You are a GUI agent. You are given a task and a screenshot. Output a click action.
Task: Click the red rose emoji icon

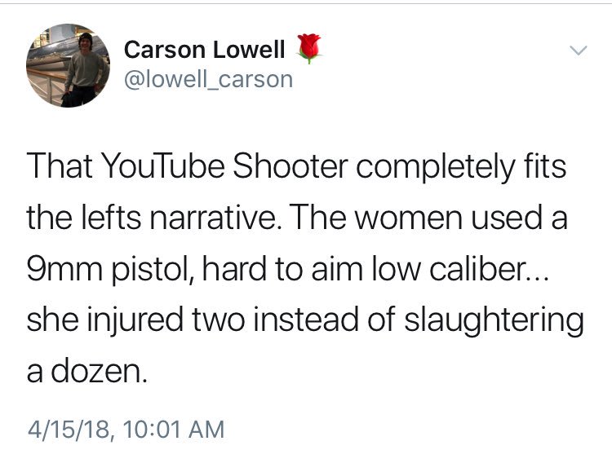tap(309, 48)
